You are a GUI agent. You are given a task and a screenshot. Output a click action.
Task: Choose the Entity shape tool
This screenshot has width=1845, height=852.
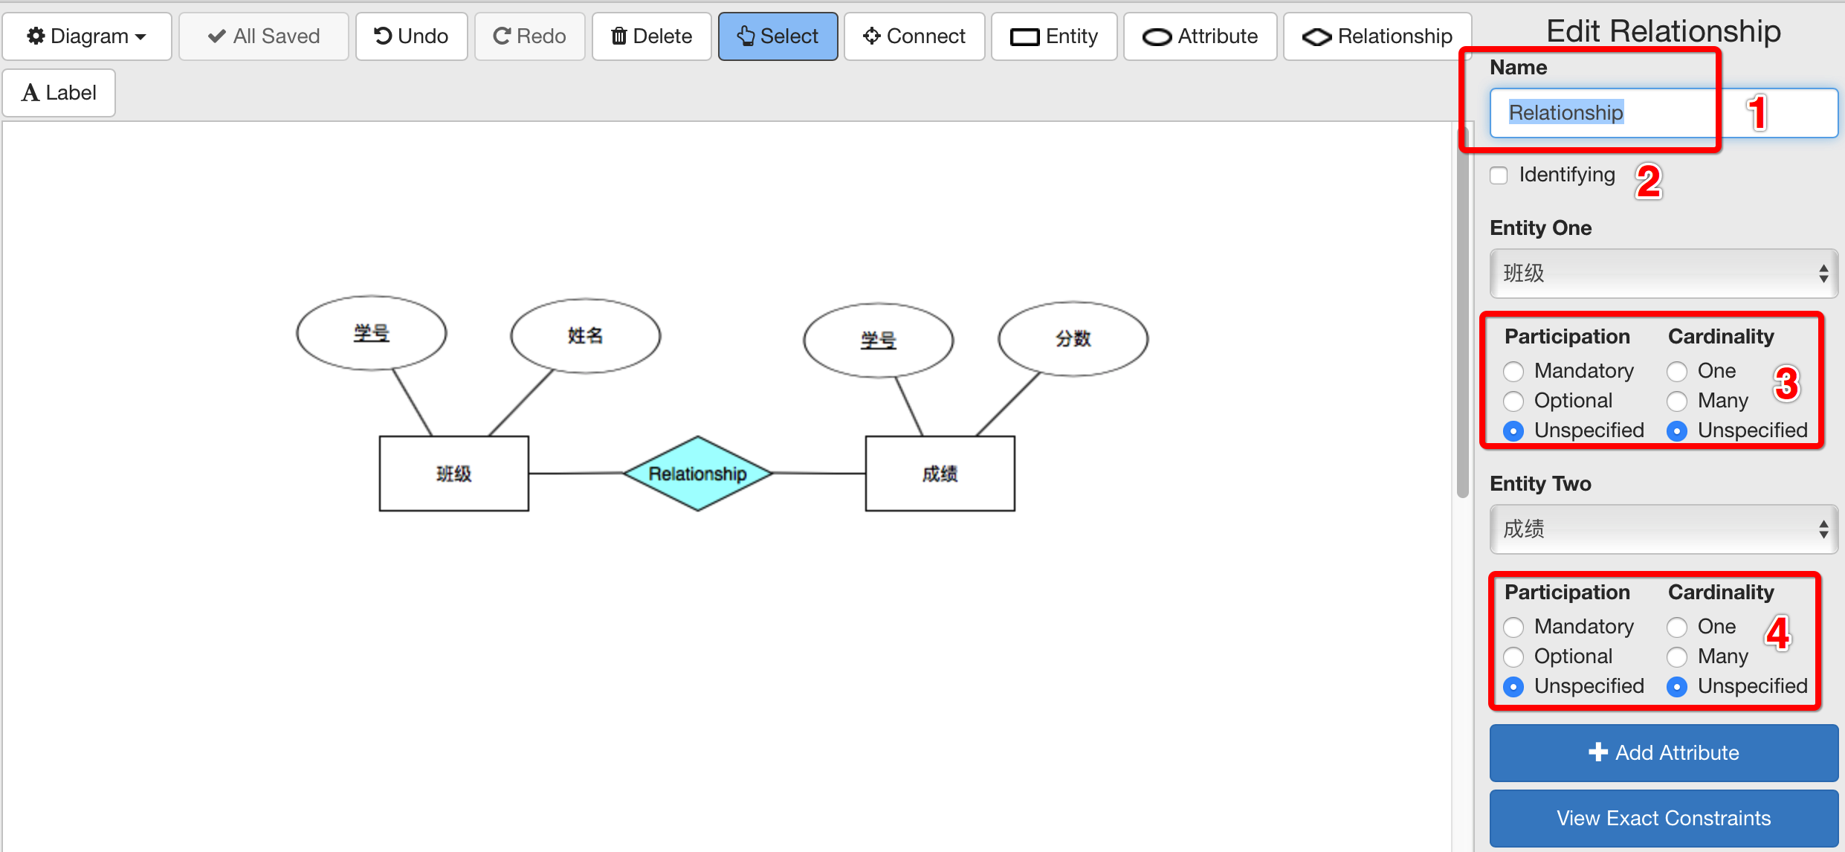[x=1053, y=36]
